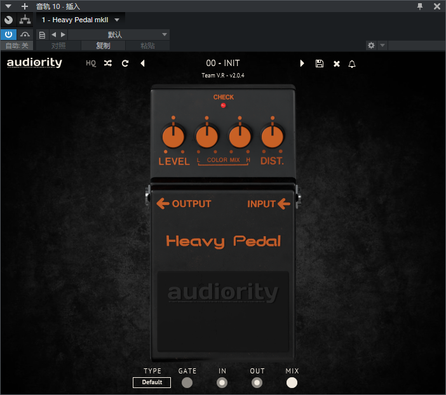Open the gear settings icon

(x=371, y=45)
